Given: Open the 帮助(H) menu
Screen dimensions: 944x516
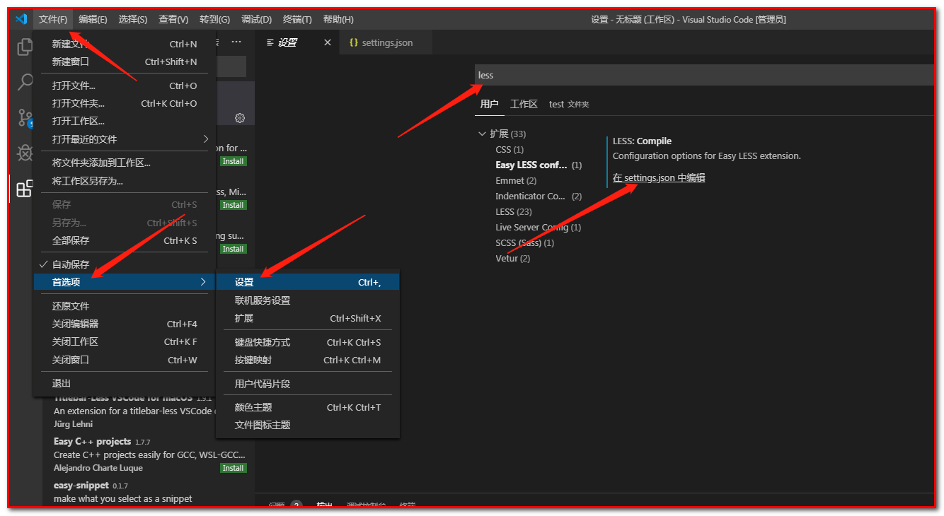Looking at the screenshot, I should tap(338, 19).
